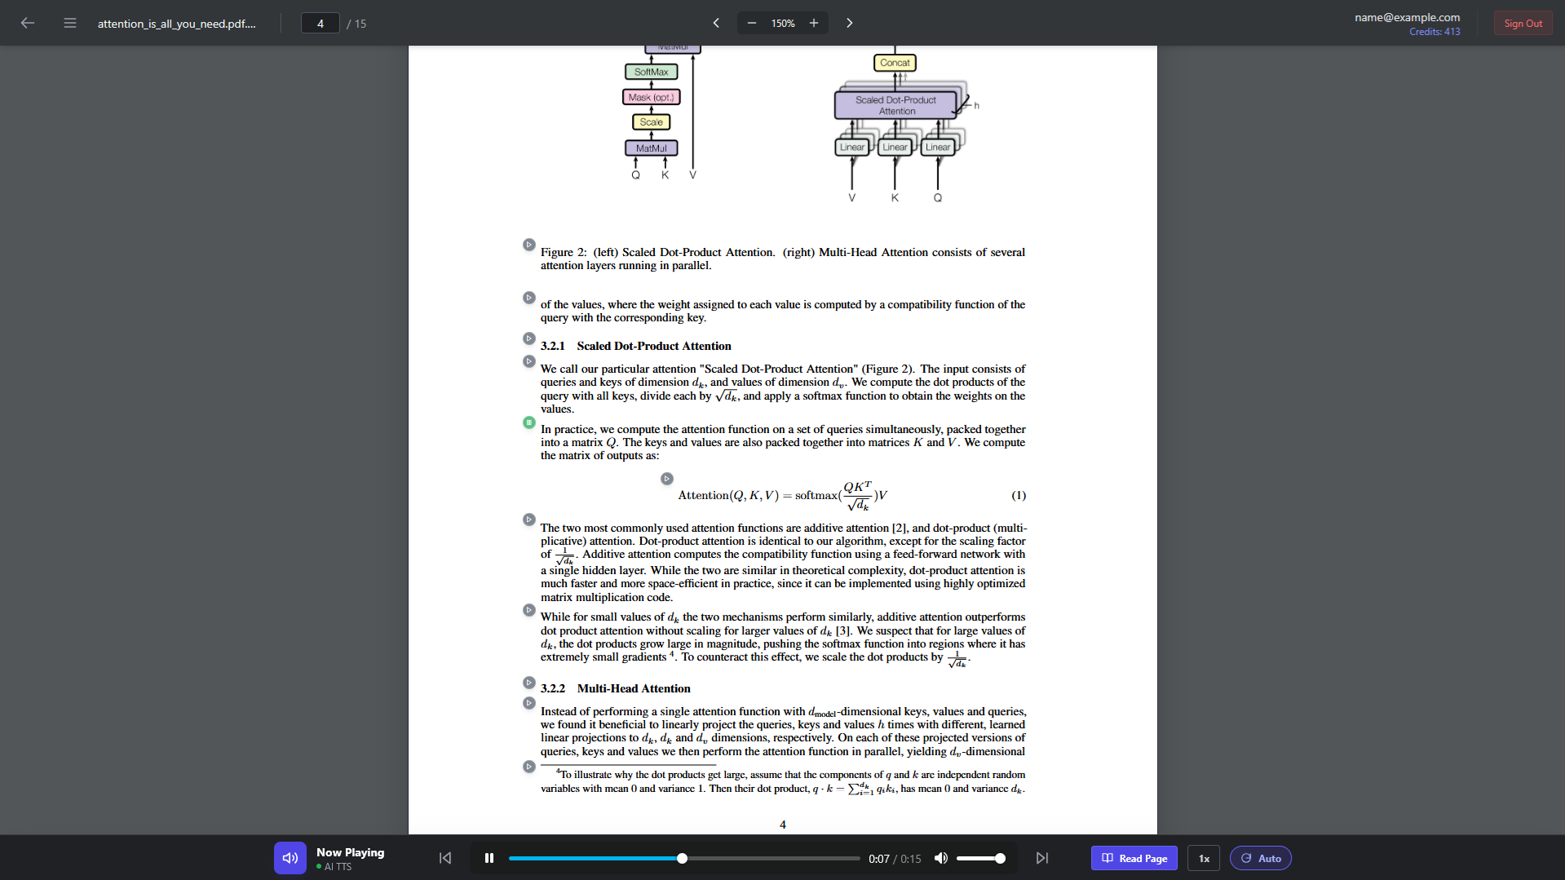The image size is (1565, 880).
Task: Click the page number input field
Action: pyautogui.click(x=321, y=23)
